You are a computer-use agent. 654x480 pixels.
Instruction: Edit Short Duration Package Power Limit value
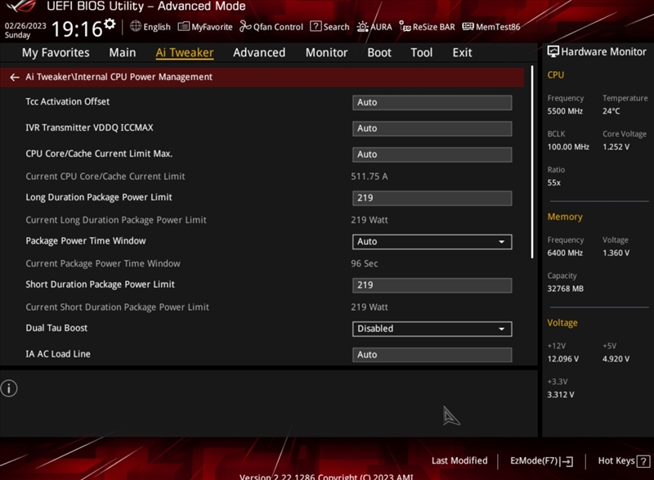point(432,285)
